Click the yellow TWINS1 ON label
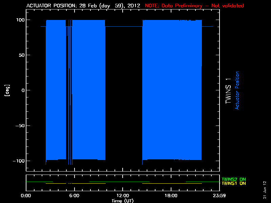The height and width of the screenshot is (203, 271). coord(234,183)
